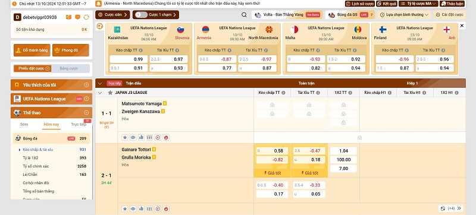The image size is (476, 215).
Task: Click the Đổ thành bảng button
Action: 32,50
